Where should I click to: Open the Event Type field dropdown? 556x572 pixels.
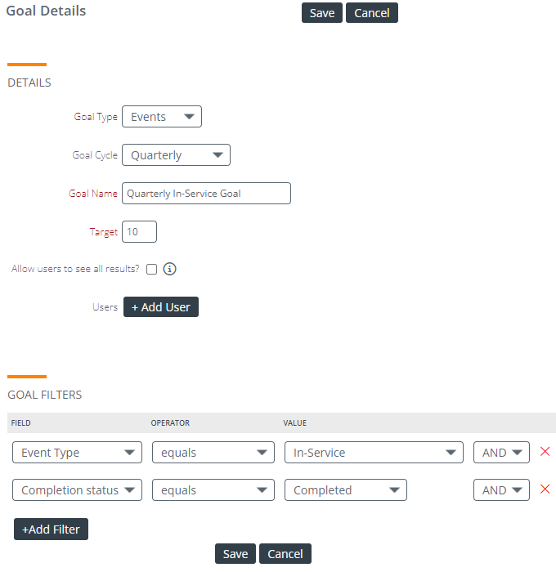pos(77,453)
